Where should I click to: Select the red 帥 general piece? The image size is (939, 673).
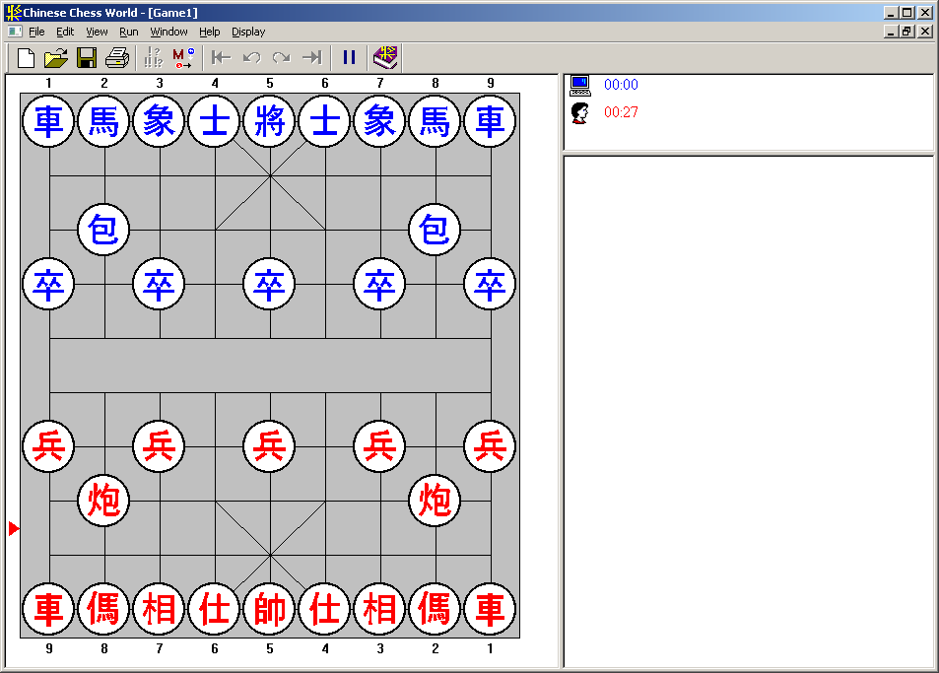coord(270,609)
